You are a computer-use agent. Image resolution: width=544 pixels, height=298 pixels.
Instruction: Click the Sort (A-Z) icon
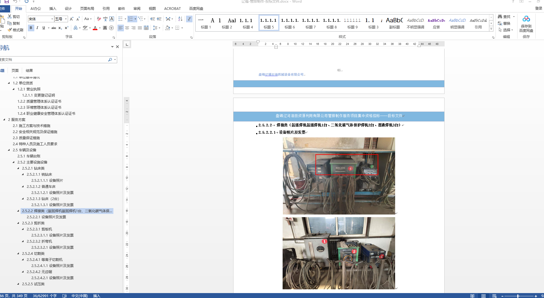click(x=180, y=19)
